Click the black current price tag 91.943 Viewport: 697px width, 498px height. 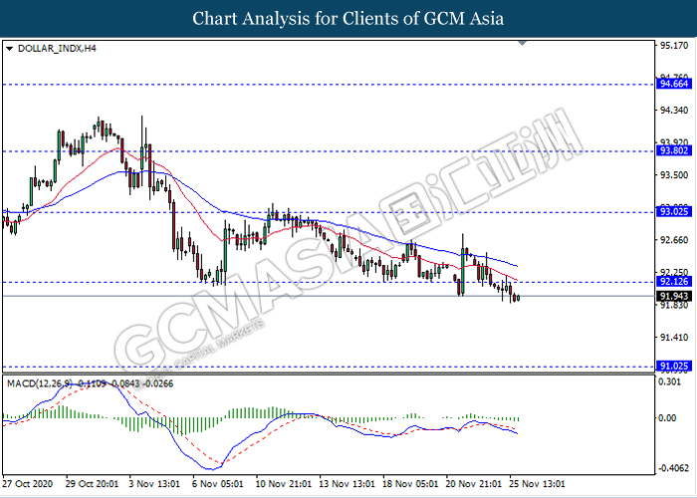[x=674, y=296]
